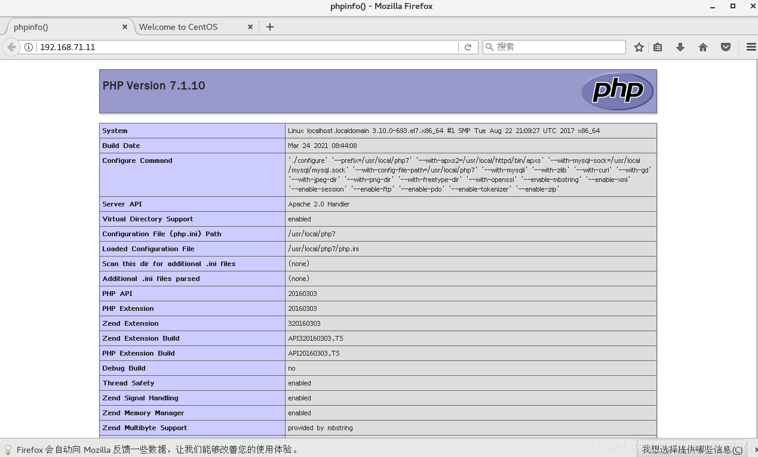758x457 pixels.
Task: Maximize the Firefox window
Action: click(x=733, y=7)
